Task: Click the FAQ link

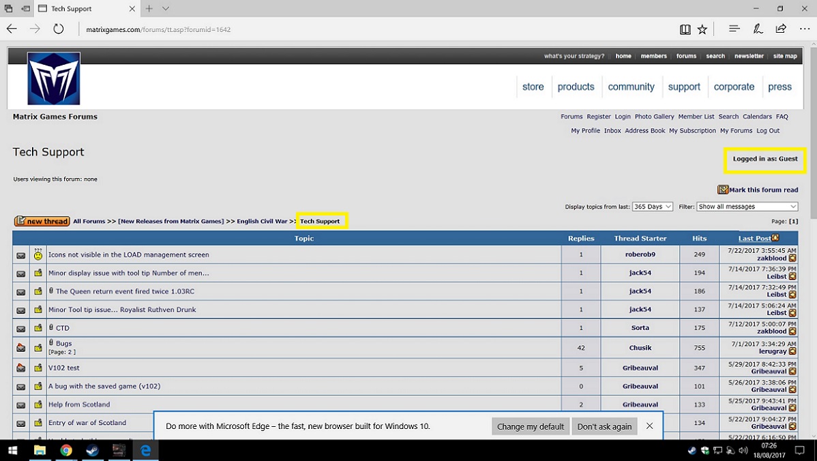Action: coord(782,117)
